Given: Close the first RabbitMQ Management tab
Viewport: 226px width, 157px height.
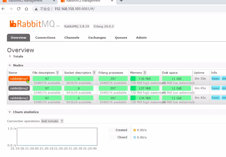Looking at the screenshot, I should [x=54, y=1].
